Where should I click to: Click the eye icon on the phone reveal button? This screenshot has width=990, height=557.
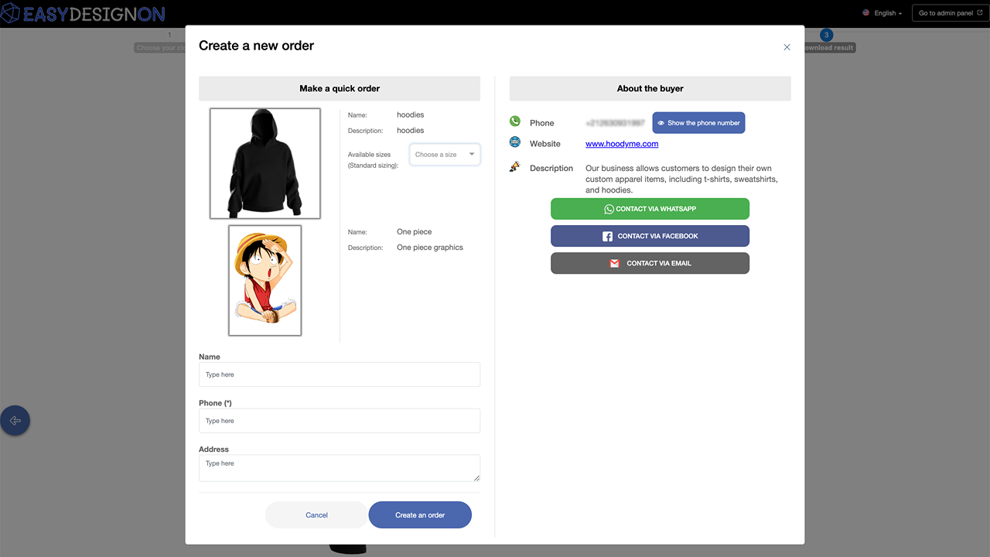pyautogui.click(x=661, y=122)
